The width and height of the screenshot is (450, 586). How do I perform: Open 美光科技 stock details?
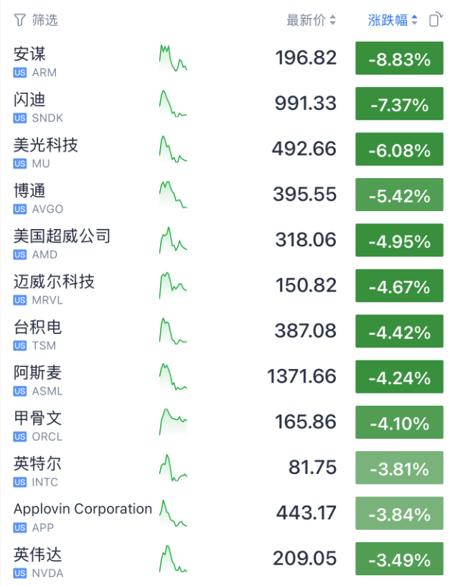(x=46, y=145)
